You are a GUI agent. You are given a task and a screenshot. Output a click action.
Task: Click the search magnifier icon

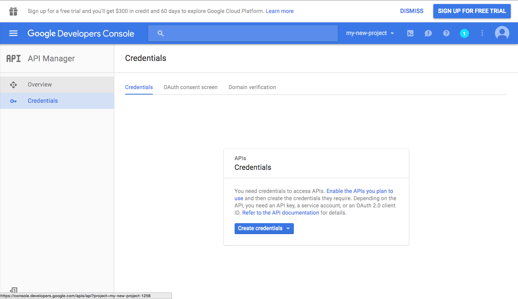pyautogui.click(x=161, y=34)
